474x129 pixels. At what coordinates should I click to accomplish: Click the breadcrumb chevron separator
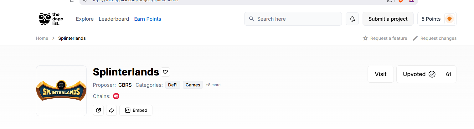click(x=53, y=38)
